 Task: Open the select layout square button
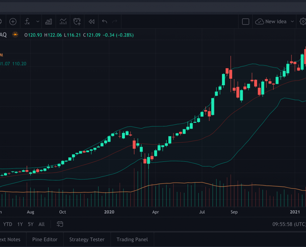coord(246,22)
